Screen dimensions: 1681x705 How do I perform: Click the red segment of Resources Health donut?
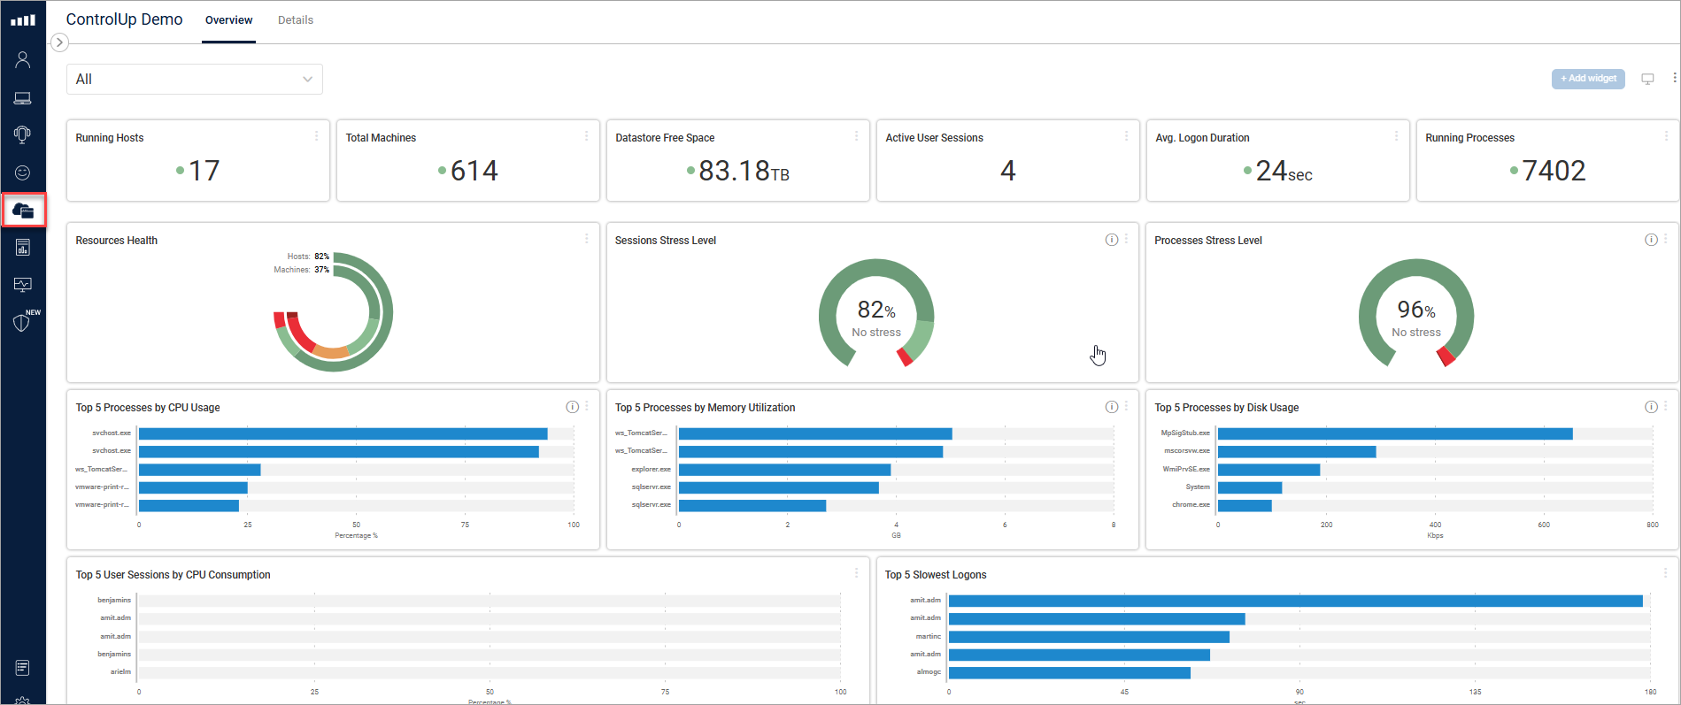[299, 336]
